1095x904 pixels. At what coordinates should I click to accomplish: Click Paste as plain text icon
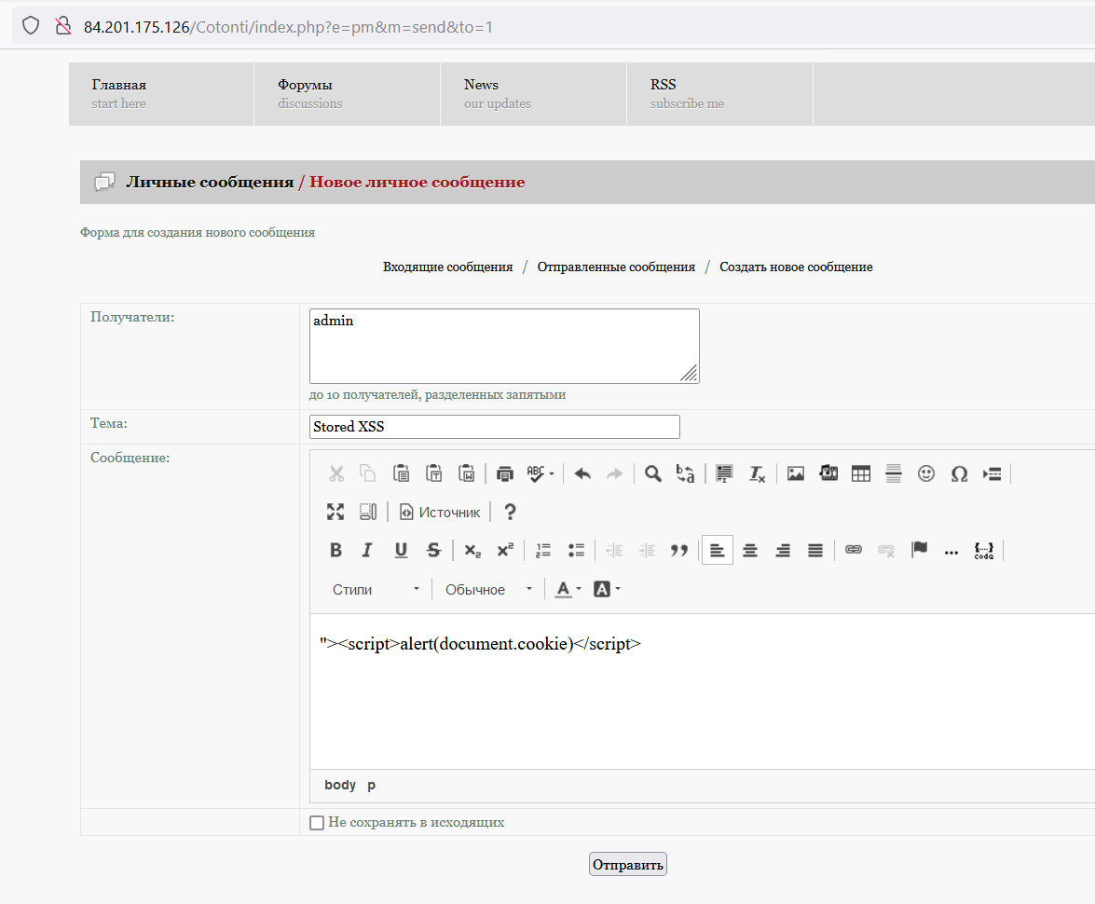pos(433,473)
